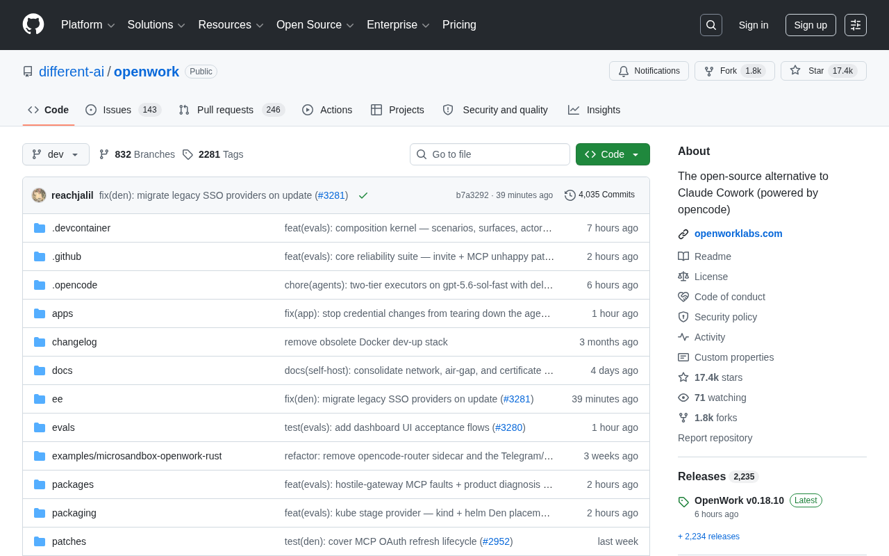Open the .opencode folder

[75, 285]
